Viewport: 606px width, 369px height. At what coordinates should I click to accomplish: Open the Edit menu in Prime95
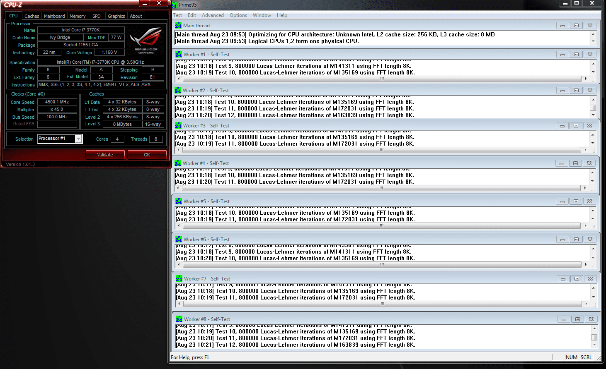tap(192, 15)
